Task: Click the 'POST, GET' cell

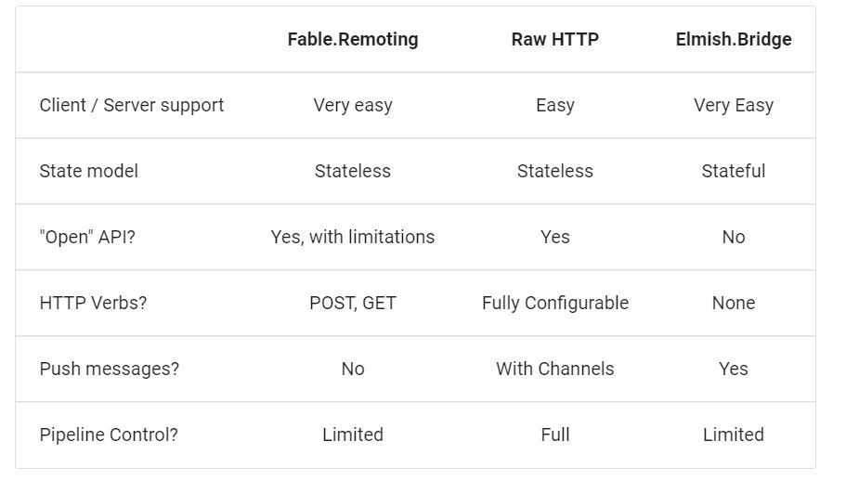Action: (353, 303)
